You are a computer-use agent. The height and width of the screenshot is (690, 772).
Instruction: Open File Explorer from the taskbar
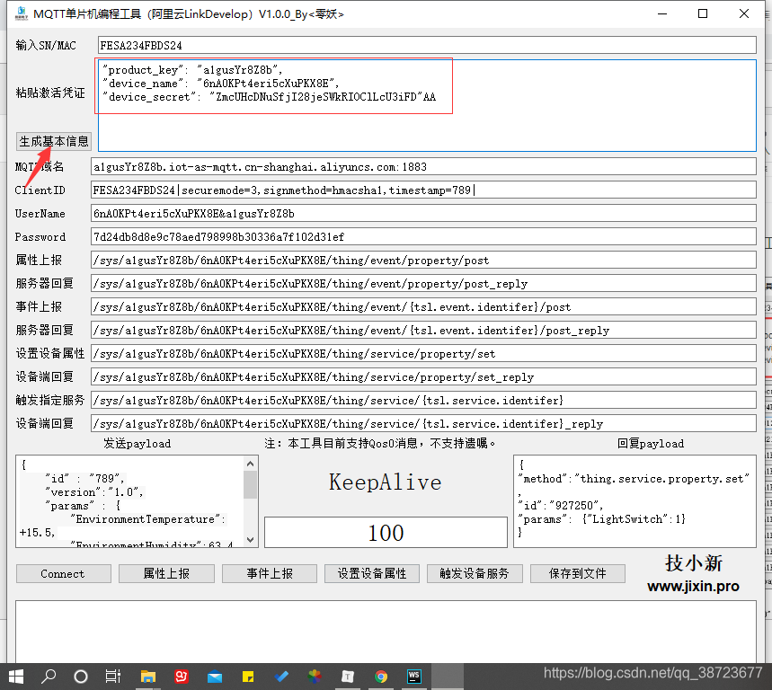pyautogui.click(x=147, y=677)
